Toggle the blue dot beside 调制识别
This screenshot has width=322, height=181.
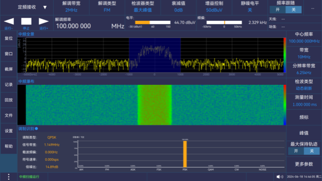(x=36, y=129)
